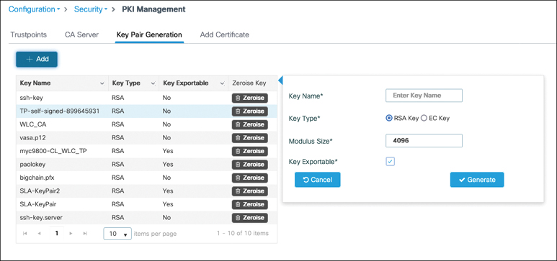
Task: Zeroise the paolokey key pair
Action: (x=250, y=165)
